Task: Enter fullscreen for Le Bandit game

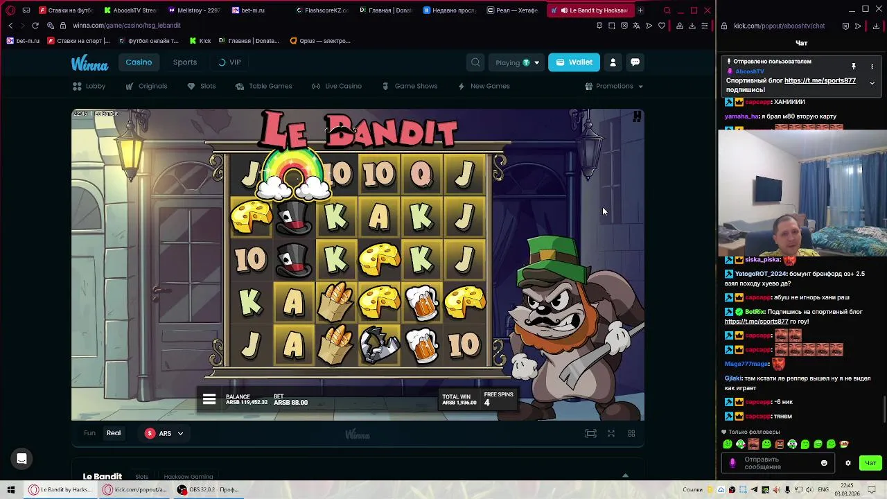Action: [x=611, y=433]
